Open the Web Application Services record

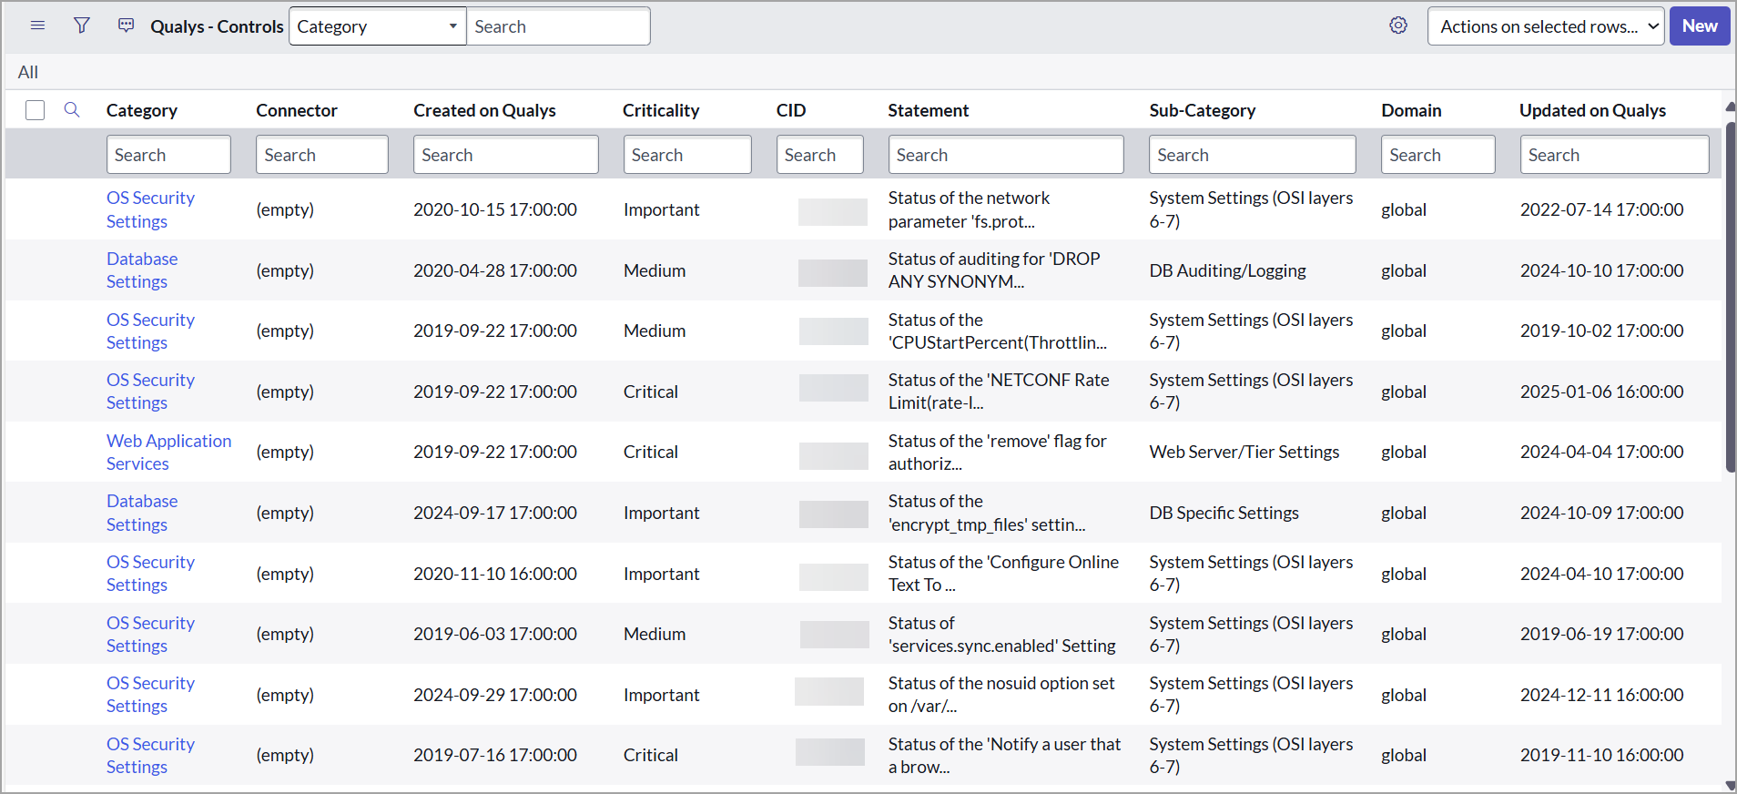tap(168, 453)
